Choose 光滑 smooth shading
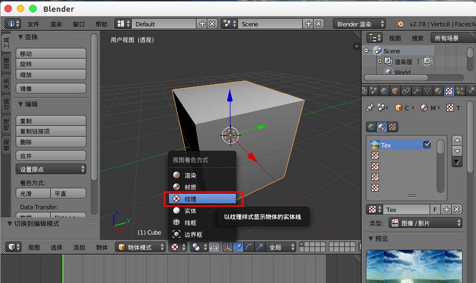This screenshot has width=476, height=283. [x=33, y=193]
